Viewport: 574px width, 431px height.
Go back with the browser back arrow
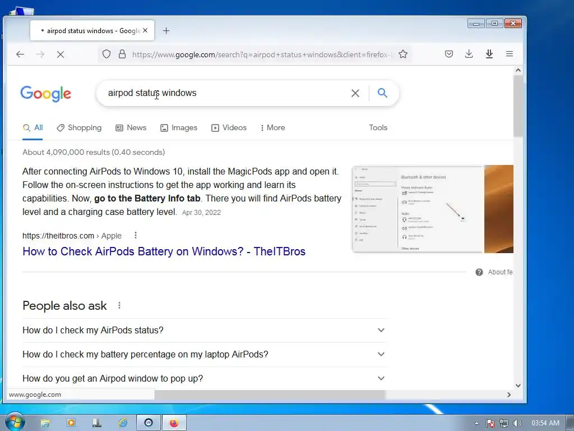tap(20, 54)
